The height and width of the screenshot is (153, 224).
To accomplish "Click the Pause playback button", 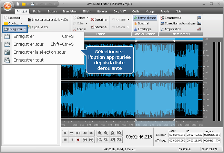I will pos(72,140).
